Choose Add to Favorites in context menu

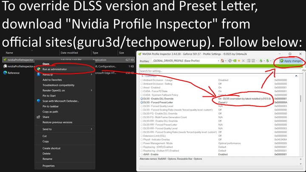[x=52, y=80]
